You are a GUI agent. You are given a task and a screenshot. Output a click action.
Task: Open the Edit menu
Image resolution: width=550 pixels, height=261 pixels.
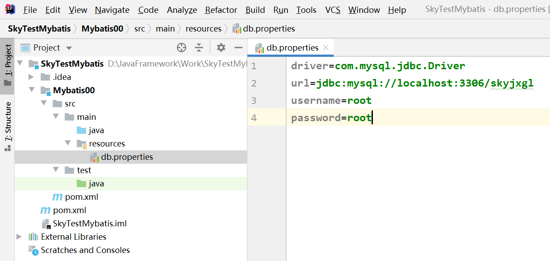pos(53,10)
